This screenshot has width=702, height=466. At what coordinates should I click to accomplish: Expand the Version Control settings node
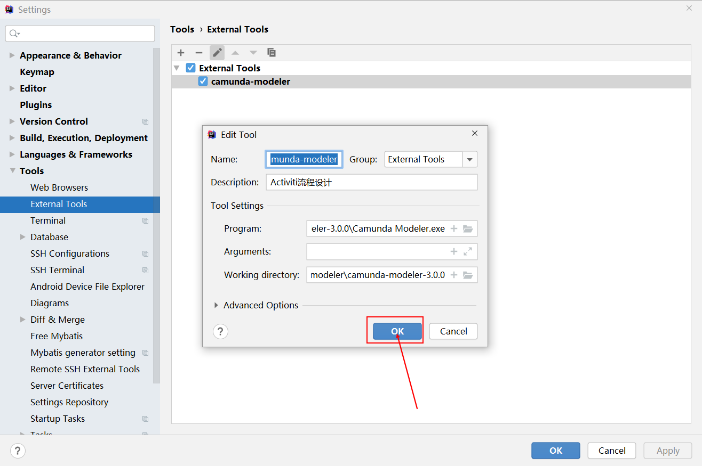point(12,121)
